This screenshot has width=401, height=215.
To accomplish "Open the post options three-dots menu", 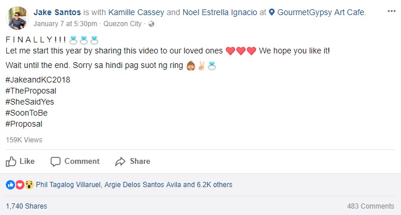I will click(x=392, y=11).
